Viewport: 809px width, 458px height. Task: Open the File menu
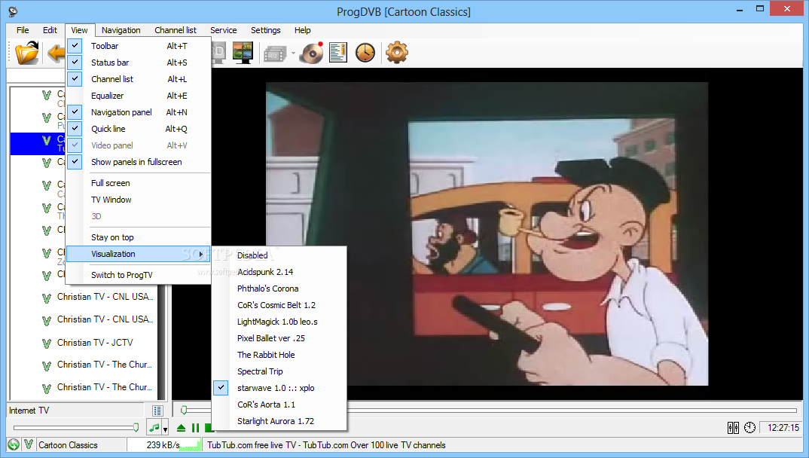tap(23, 30)
